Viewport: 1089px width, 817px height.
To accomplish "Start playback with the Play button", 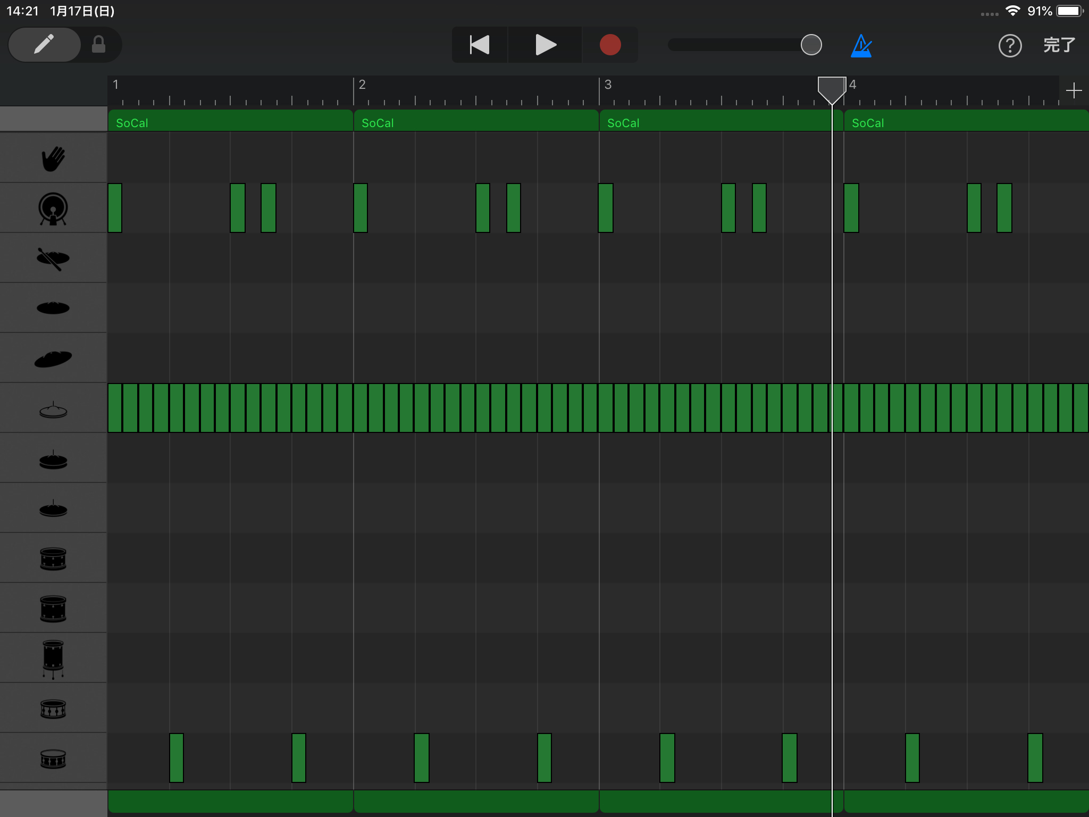I will (x=545, y=45).
